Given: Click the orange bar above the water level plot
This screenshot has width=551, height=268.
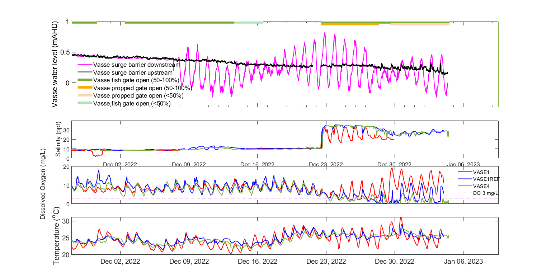Looking at the screenshot, I should click(x=350, y=24).
